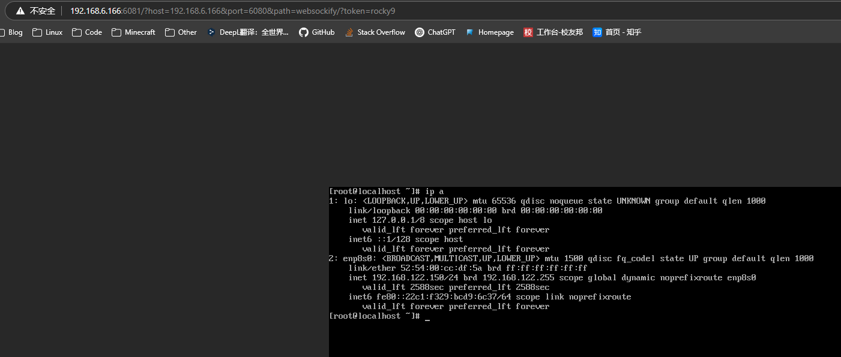Expand the Blog bookmarks folder
The image size is (841, 357).
click(x=11, y=32)
